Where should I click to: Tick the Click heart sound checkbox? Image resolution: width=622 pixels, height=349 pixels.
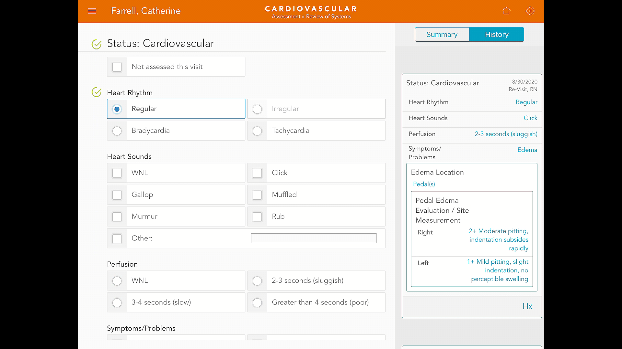(x=257, y=173)
